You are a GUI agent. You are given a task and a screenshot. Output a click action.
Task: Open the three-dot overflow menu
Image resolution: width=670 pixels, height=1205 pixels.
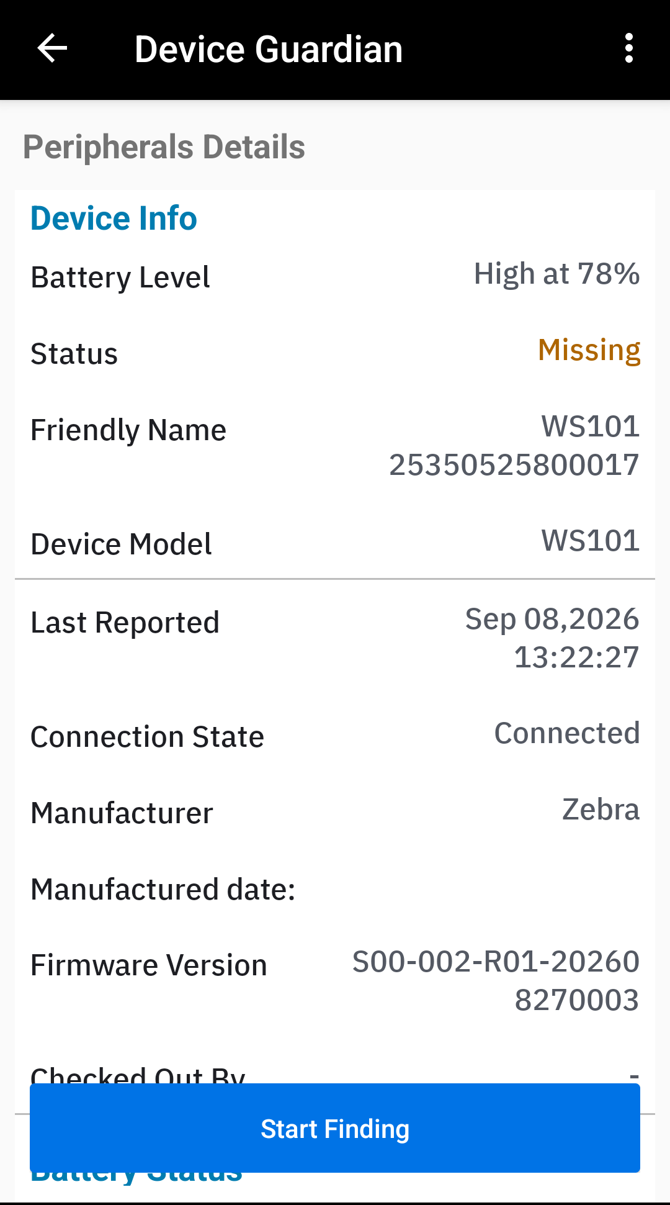(x=629, y=48)
